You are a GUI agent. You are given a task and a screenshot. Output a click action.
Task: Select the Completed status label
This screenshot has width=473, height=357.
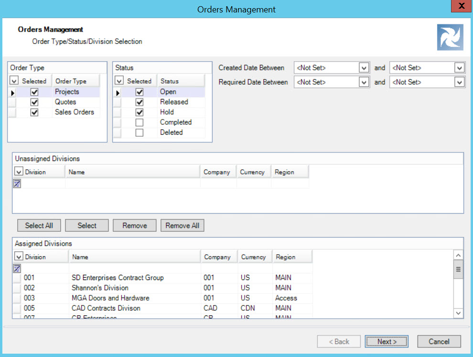click(x=176, y=122)
